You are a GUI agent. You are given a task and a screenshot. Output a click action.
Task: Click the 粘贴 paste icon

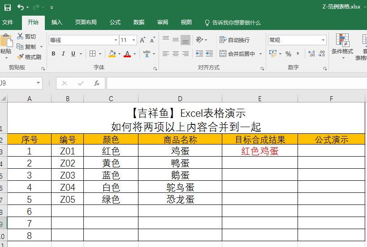[6, 40]
